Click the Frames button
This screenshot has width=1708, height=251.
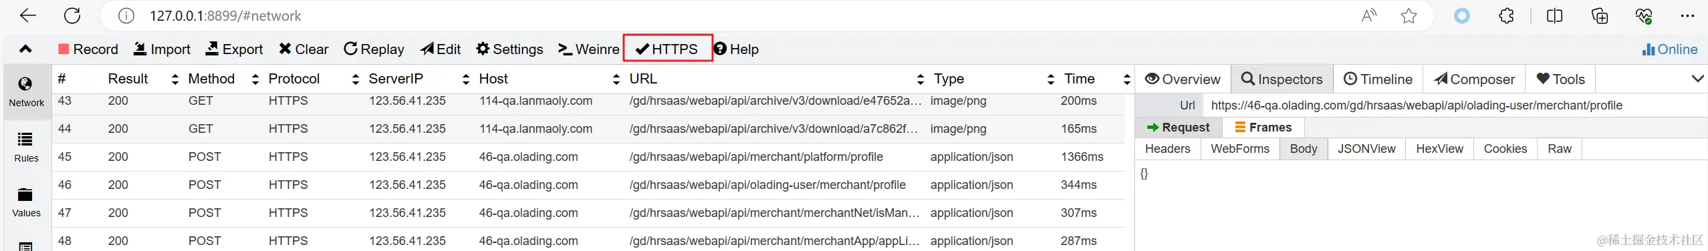tap(1263, 128)
